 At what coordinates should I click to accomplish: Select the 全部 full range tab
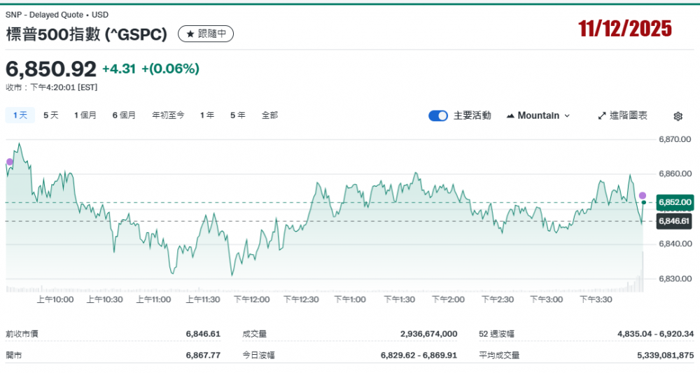[x=269, y=115]
